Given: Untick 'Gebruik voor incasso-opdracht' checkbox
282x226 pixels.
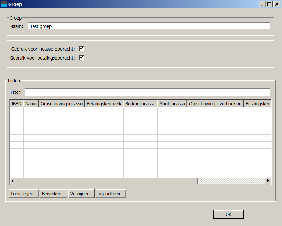Looking at the screenshot, I should [82, 49].
